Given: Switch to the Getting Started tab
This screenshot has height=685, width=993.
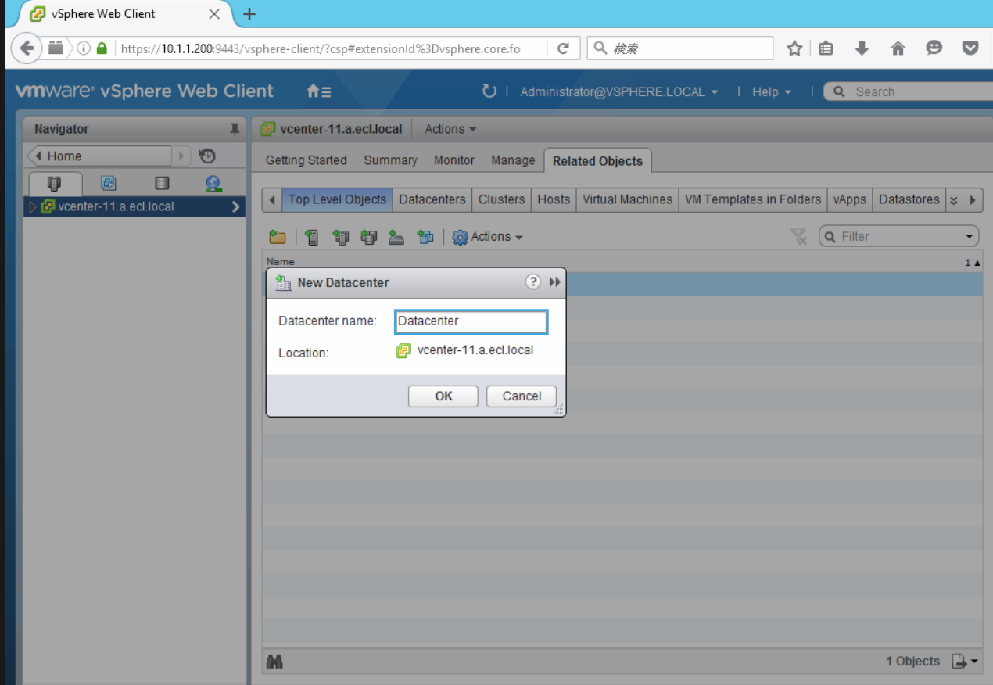Looking at the screenshot, I should pyautogui.click(x=307, y=160).
